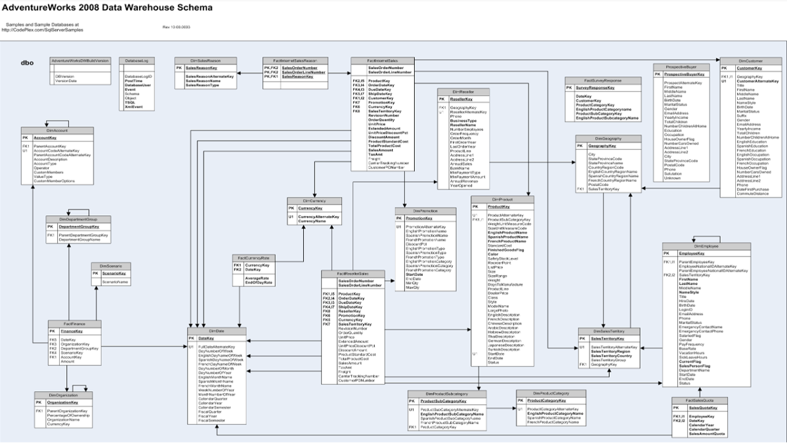
Task: Select the DimOrganization table title
Action: [63, 395]
